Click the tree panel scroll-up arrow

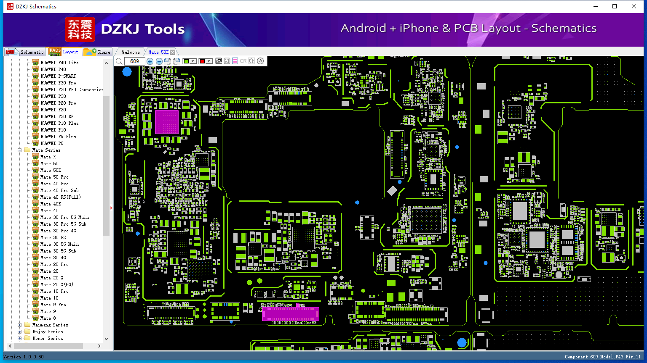tap(106, 63)
